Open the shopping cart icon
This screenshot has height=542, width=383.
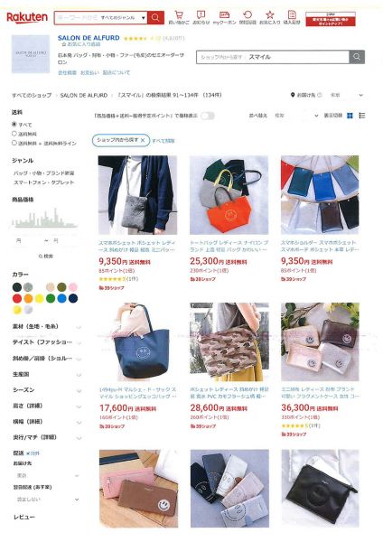click(179, 17)
